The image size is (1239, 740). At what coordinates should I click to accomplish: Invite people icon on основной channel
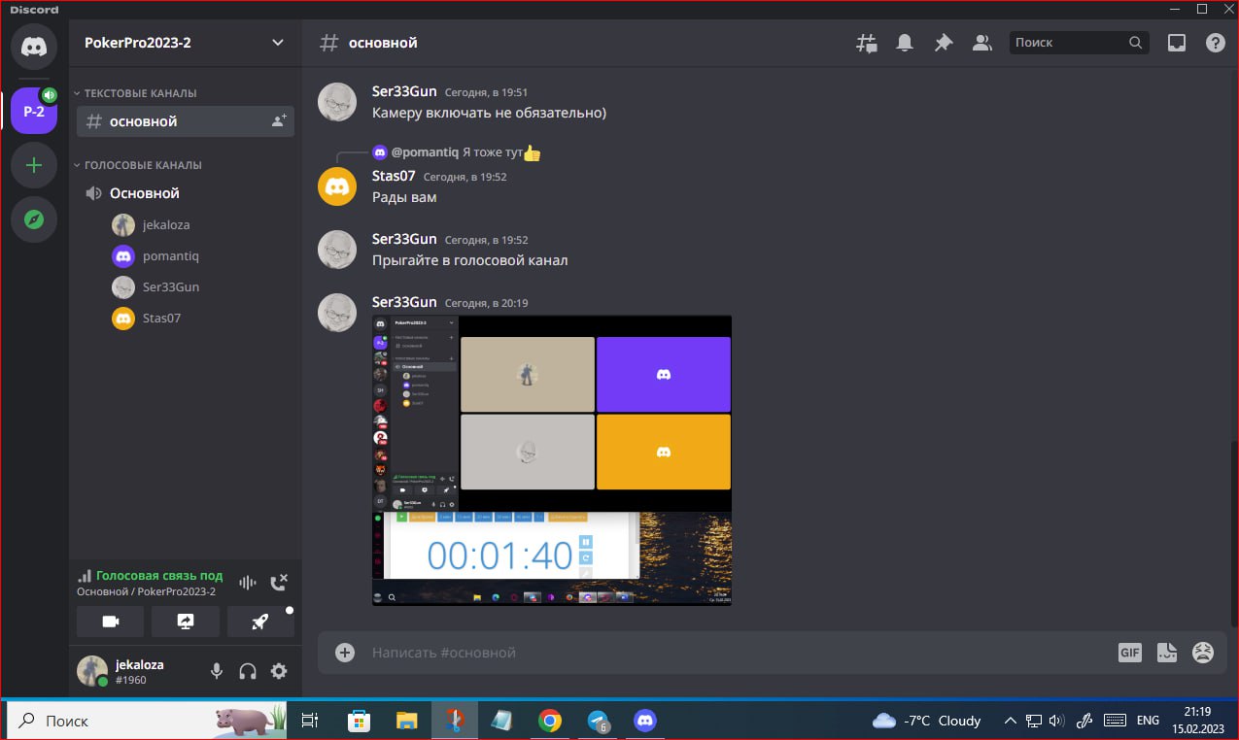pyautogui.click(x=279, y=121)
